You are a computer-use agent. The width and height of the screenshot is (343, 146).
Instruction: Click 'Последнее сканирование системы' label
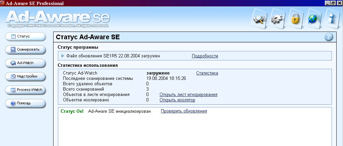tap(98, 78)
